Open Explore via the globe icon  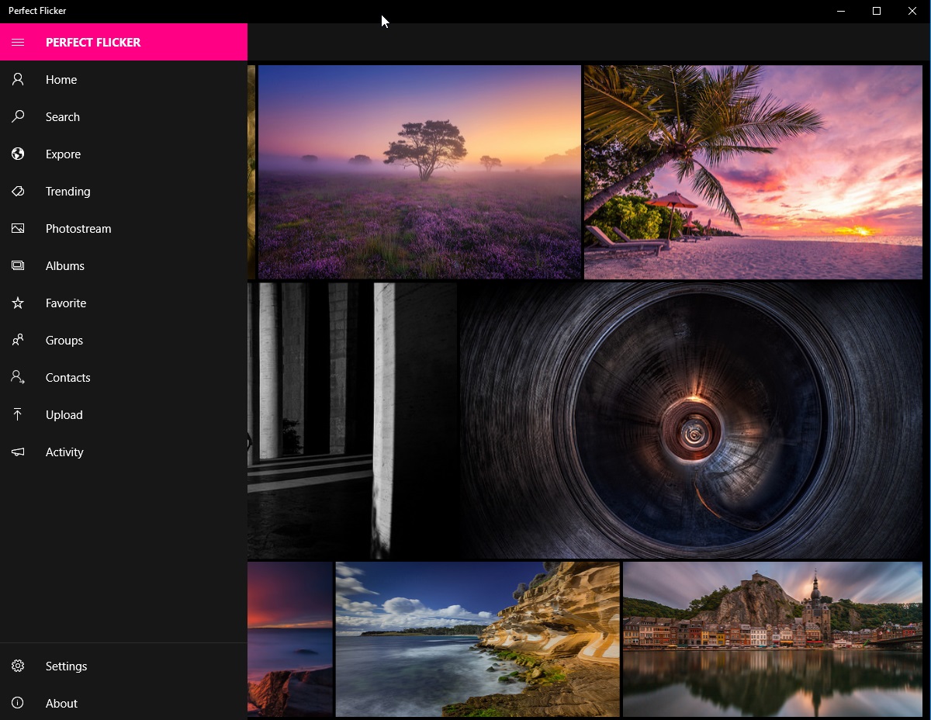(x=18, y=154)
